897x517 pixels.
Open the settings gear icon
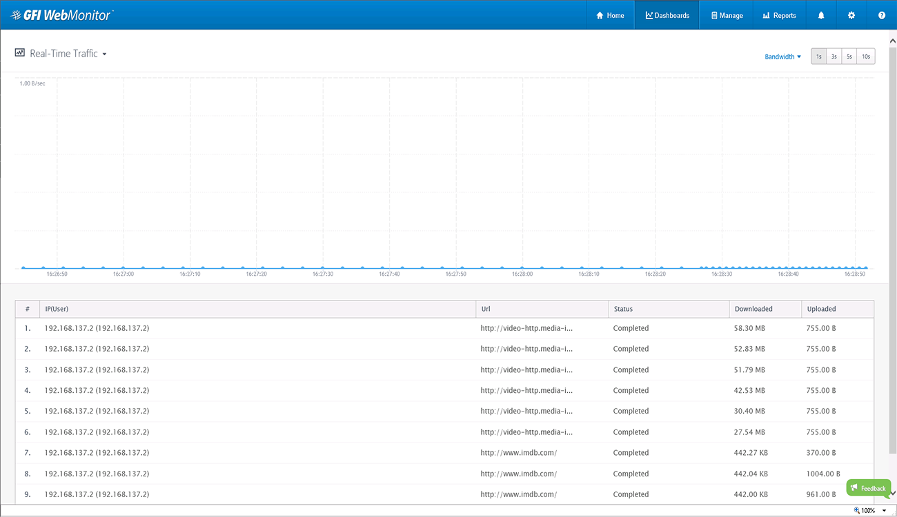851,15
